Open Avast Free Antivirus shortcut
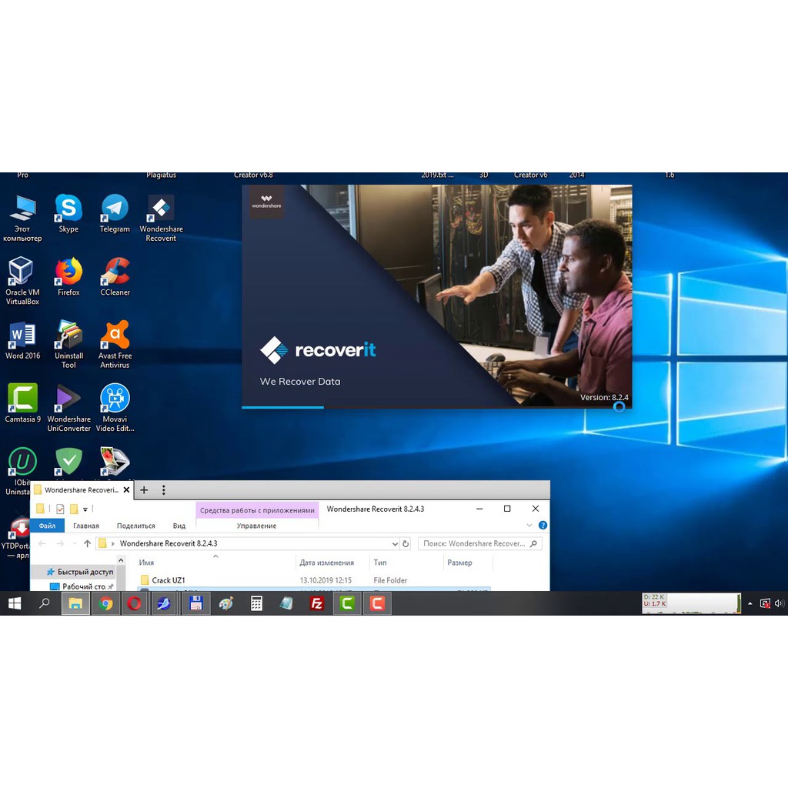The image size is (788, 788). point(115,345)
